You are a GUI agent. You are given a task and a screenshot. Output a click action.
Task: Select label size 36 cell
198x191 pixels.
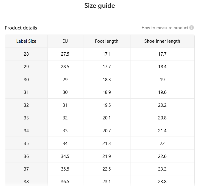click(x=26, y=156)
